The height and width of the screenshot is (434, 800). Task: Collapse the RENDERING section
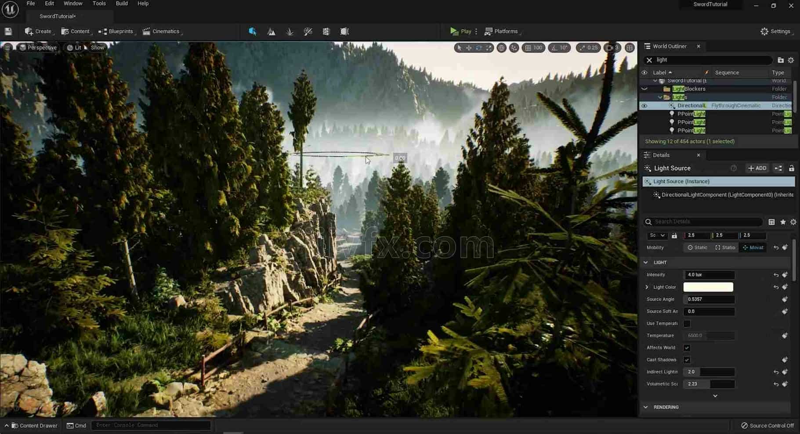646,407
